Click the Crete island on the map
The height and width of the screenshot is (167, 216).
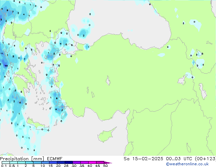pos(37,125)
